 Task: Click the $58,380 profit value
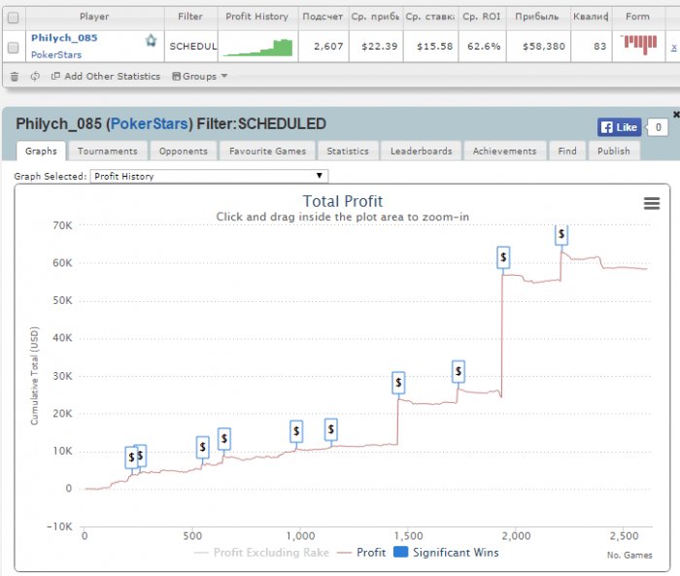click(544, 47)
